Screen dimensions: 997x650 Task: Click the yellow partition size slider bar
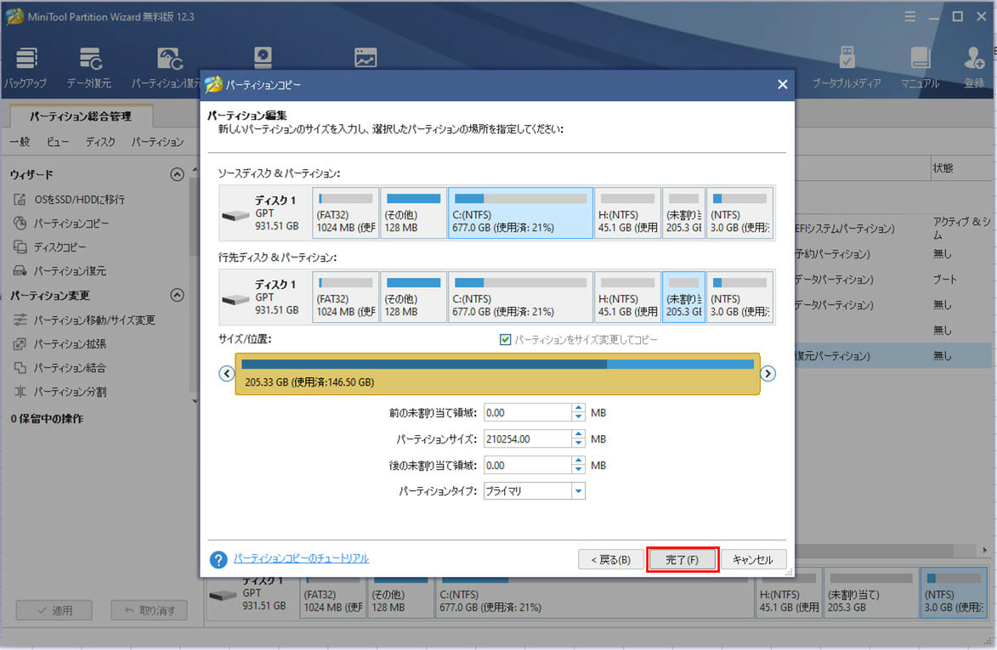point(497,374)
